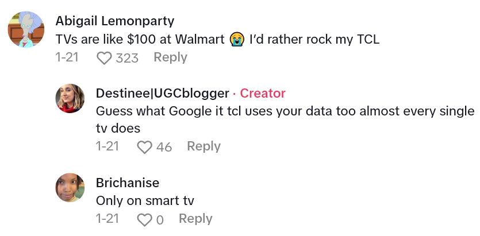Open Abigail Lemonparty's profile picture
This screenshot has height=236, width=480.
(x=26, y=30)
